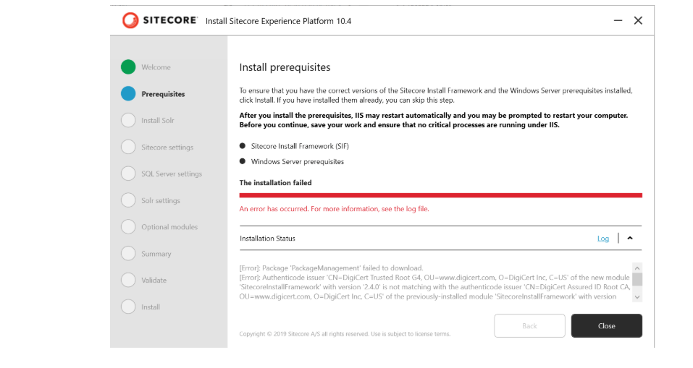Click the 'Install prerequisites' heading

click(285, 67)
